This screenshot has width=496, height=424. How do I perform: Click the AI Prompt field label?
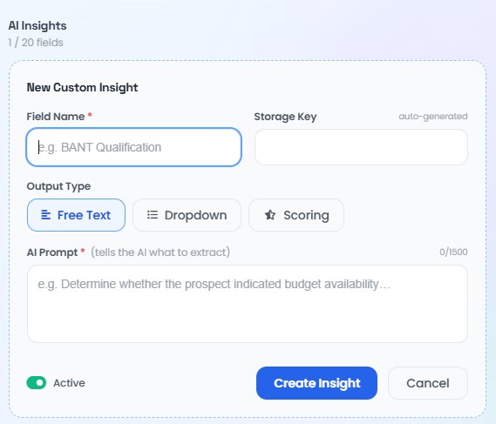[52, 252]
